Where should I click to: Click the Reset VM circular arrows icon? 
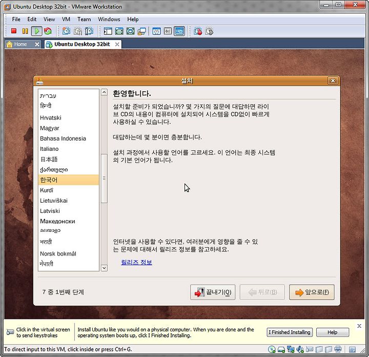pyautogui.click(x=48, y=31)
